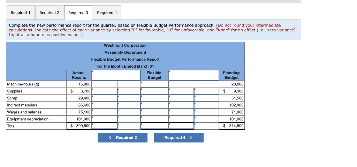
Task: Click the Machine-hours (q) row label
Action: 23,84
